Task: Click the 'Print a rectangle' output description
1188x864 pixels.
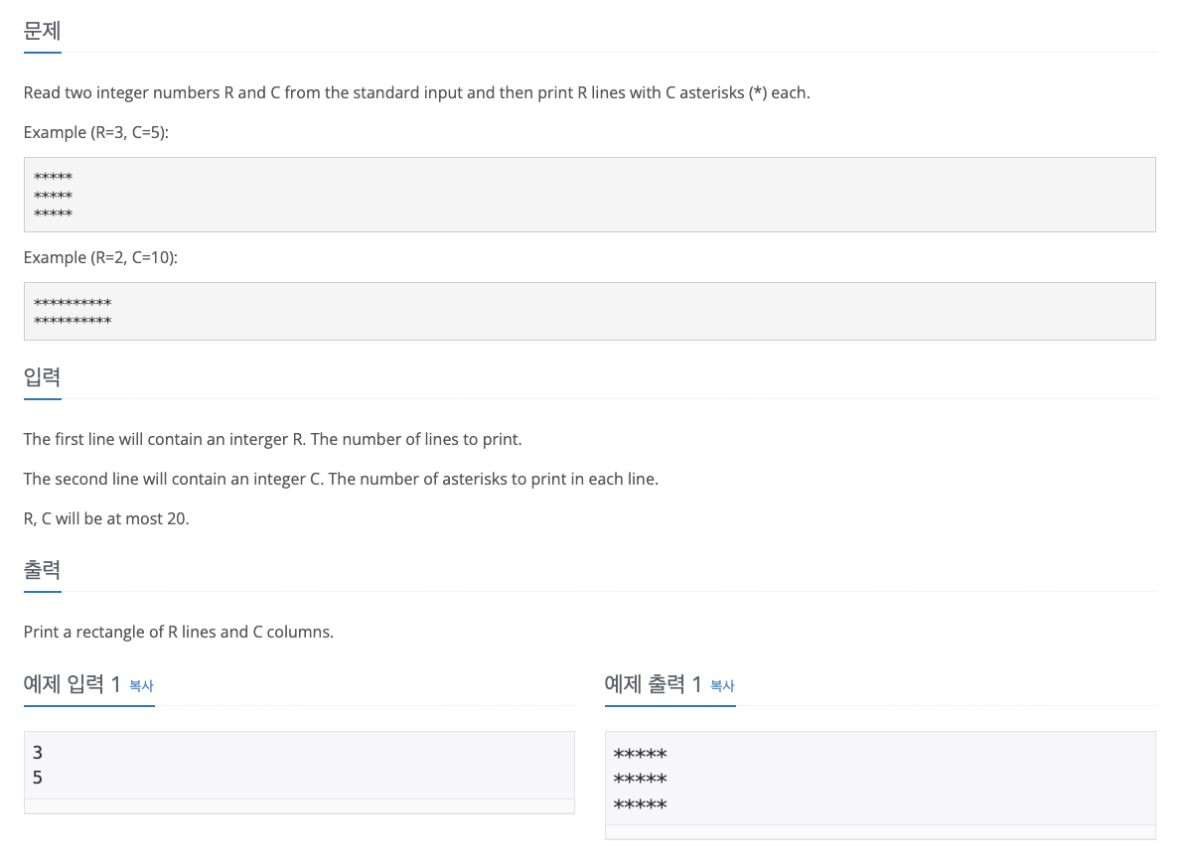Action: [179, 633]
